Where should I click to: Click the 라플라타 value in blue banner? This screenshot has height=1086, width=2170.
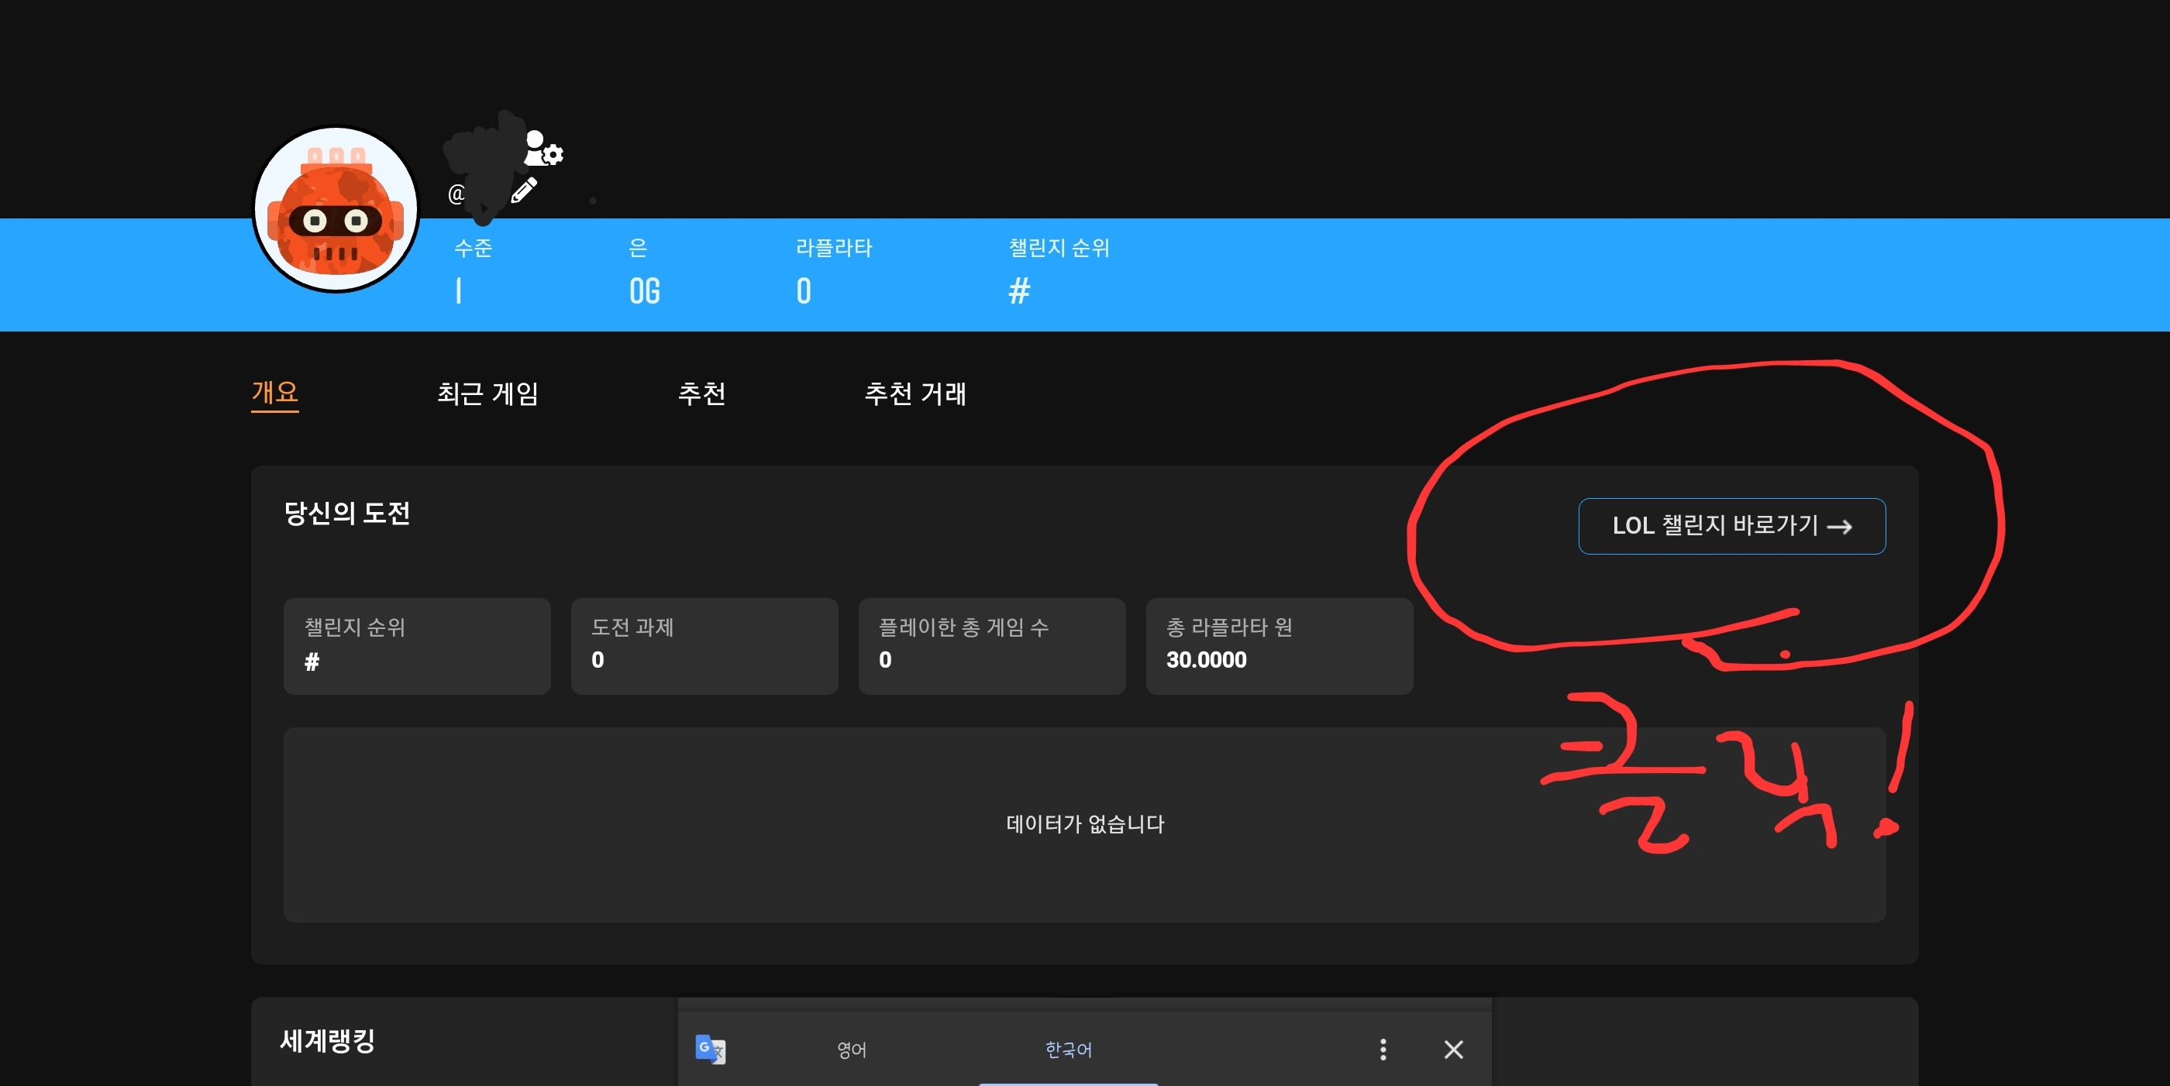pyautogui.click(x=804, y=291)
